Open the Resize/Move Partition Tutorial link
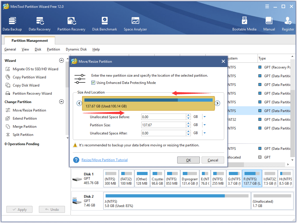This screenshot has height=223, width=297. [104, 160]
